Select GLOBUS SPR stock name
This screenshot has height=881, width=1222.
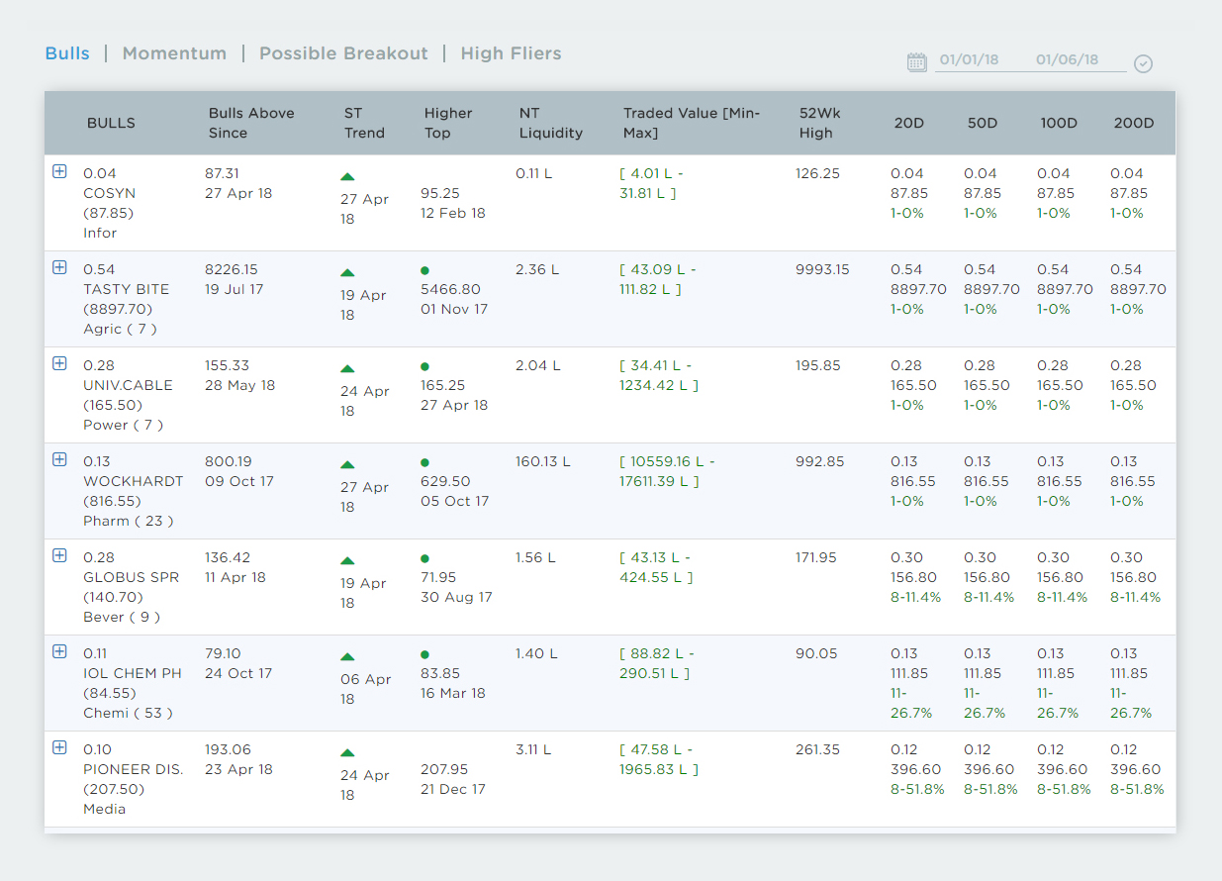(131, 577)
